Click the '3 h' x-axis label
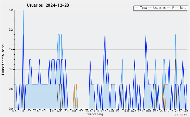The width and height of the screenshot is (190, 117). coord(37,111)
